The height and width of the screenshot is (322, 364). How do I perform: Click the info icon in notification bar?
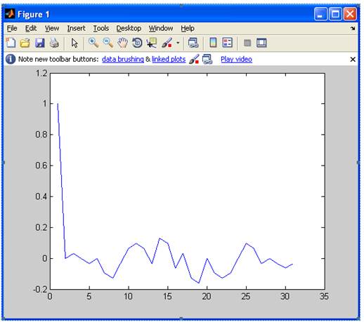point(11,59)
